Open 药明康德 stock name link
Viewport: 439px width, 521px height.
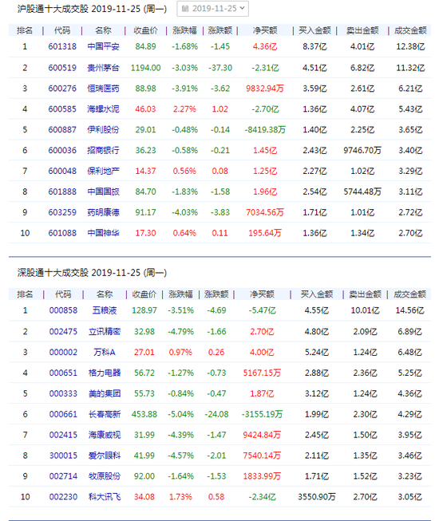pyautogui.click(x=103, y=212)
